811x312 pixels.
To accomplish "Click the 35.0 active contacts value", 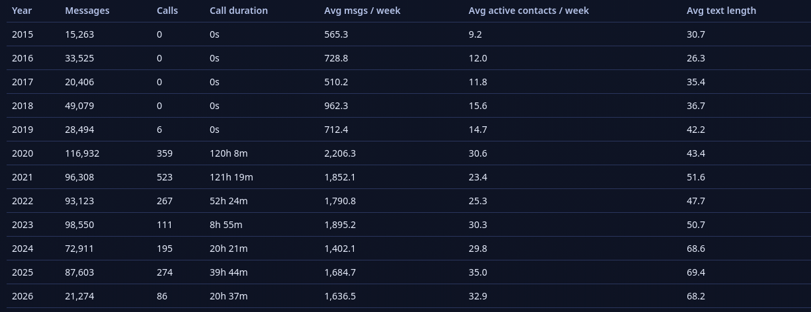I will pyautogui.click(x=478, y=272).
